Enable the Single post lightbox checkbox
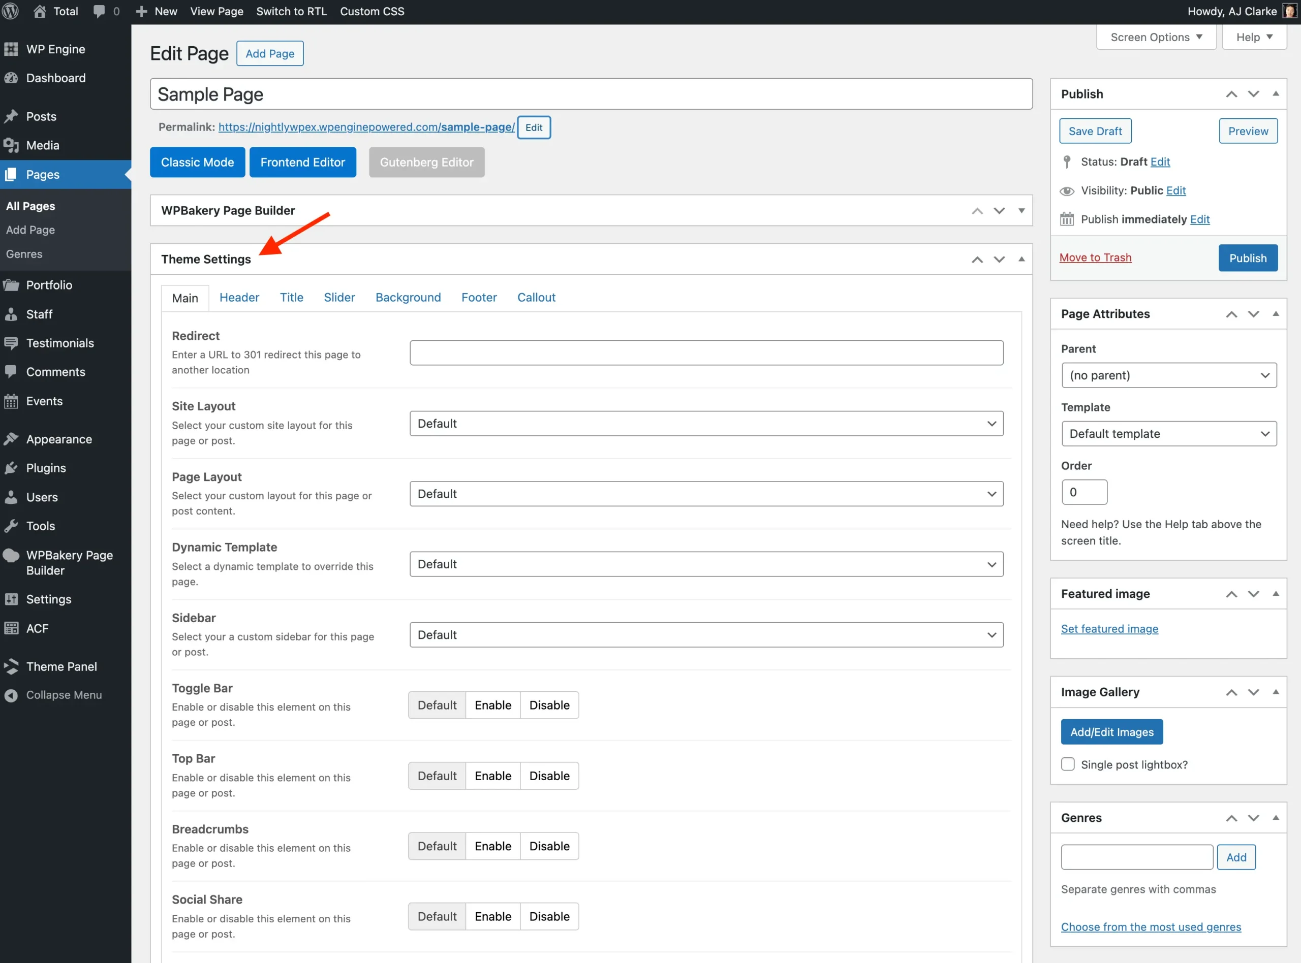Image resolution: width=1301 pixels, height=963 pixels. [x=1068, y=763]
